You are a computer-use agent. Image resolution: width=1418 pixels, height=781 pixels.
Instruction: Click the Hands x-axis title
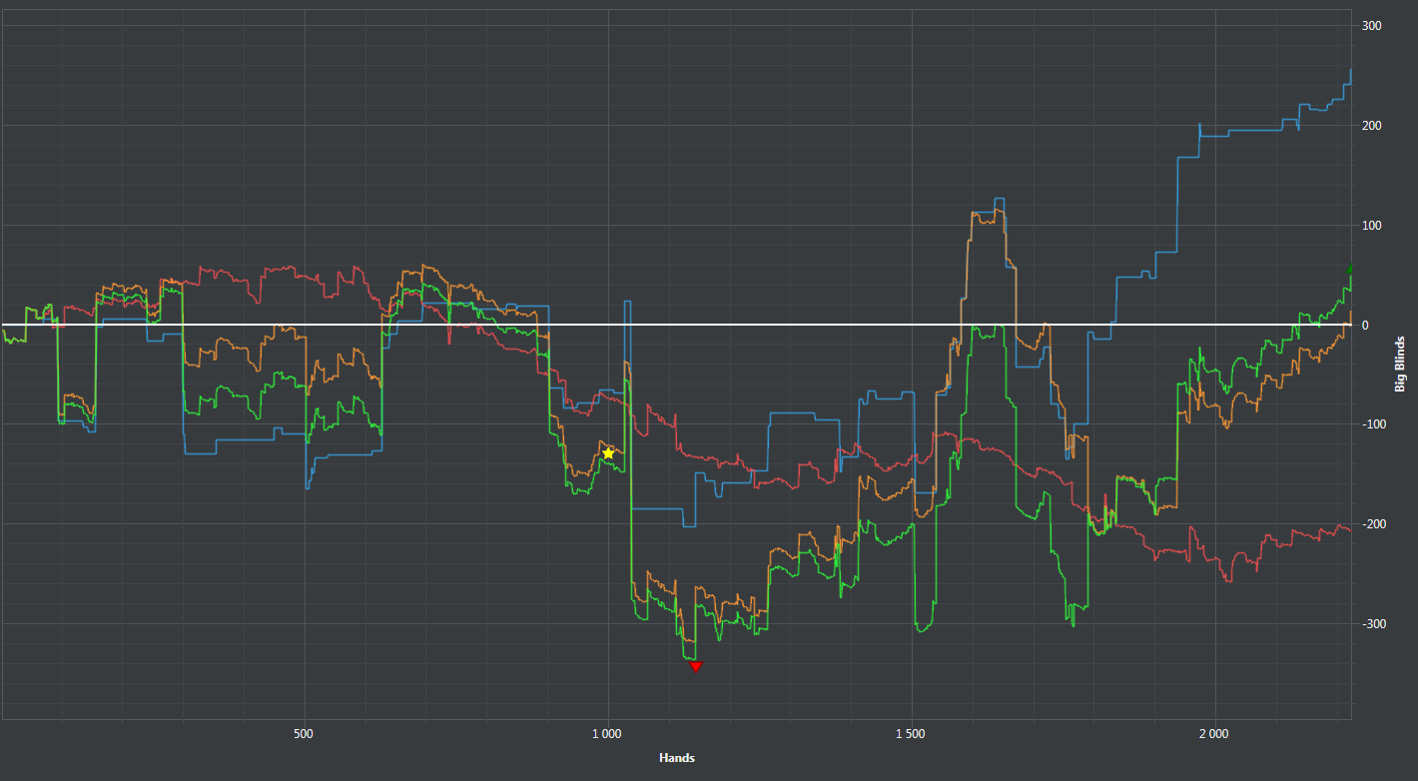(677, 758)
